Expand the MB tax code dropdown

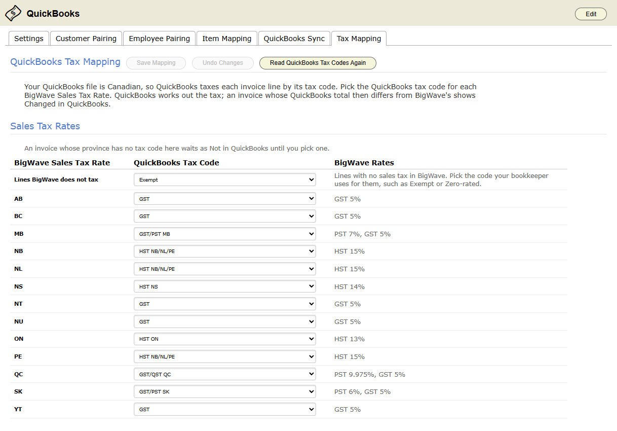click(x=225, y=234)
